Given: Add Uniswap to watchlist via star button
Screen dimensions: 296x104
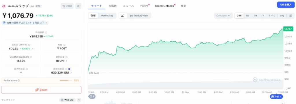Looking at the screenshot, I should click(67, 6).
